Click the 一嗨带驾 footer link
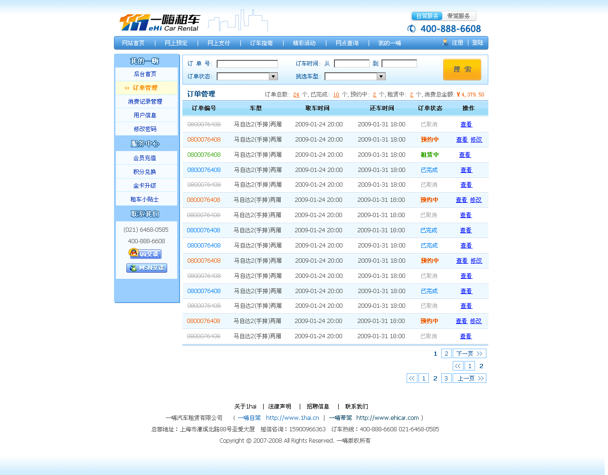Image resolution: width=608 pixels, height=475 pixels. [340, 418]
